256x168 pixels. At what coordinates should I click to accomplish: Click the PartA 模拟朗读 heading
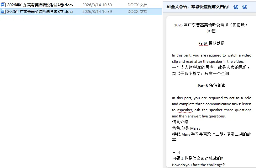coord(212,43)
